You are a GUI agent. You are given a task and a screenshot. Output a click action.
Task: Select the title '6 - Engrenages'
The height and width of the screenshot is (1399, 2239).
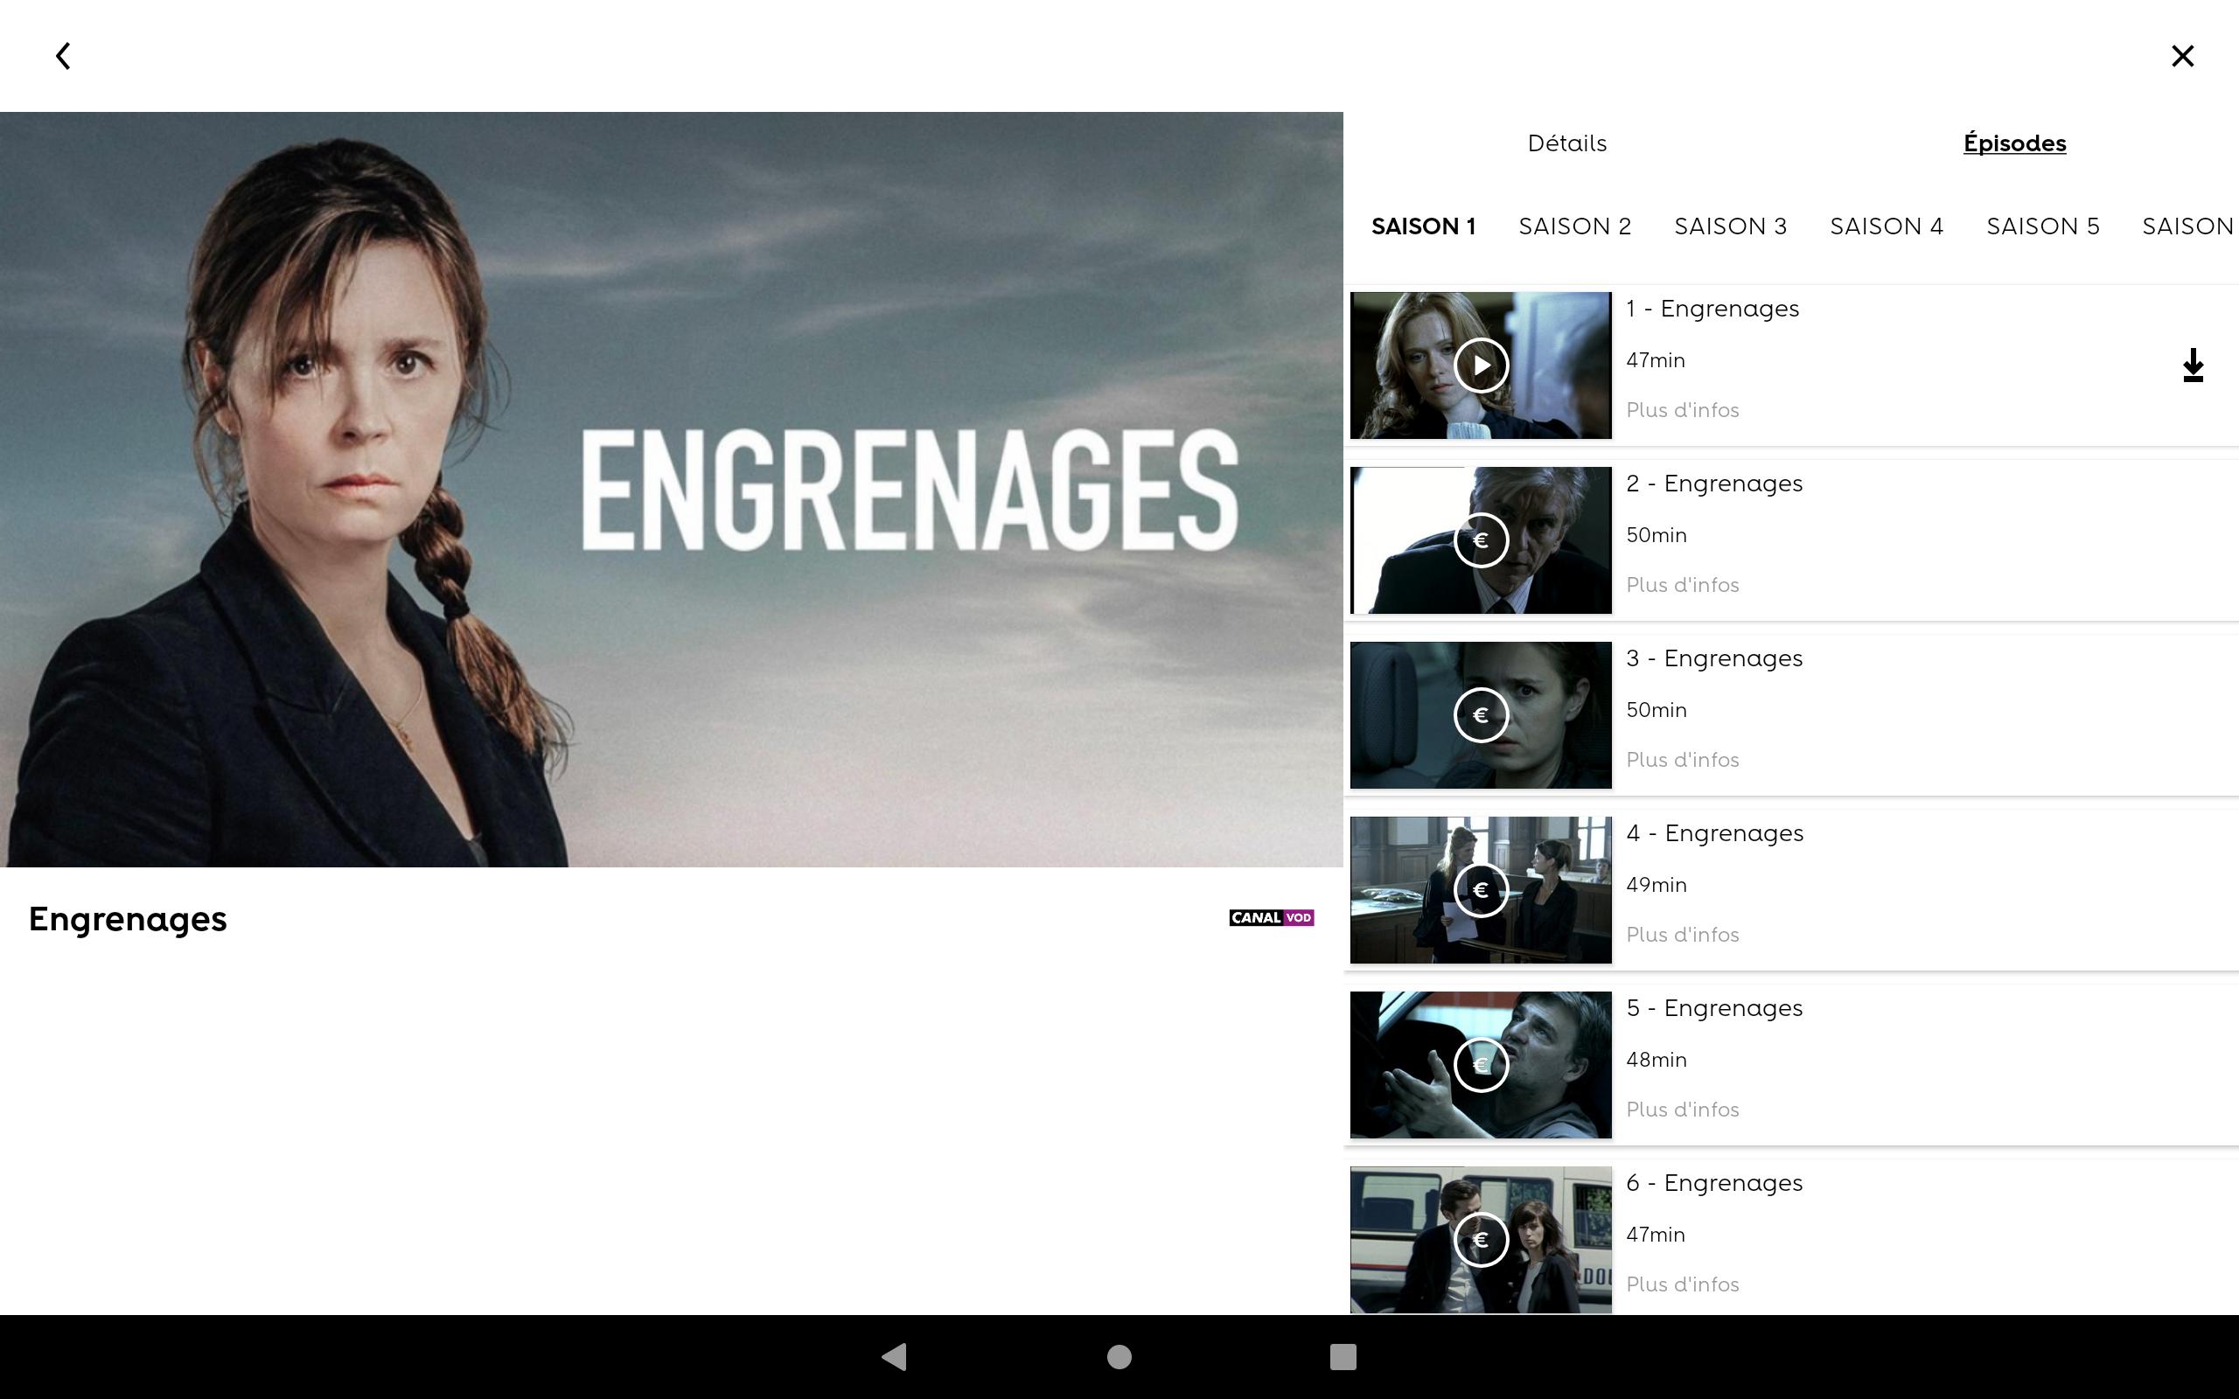1714,1183
